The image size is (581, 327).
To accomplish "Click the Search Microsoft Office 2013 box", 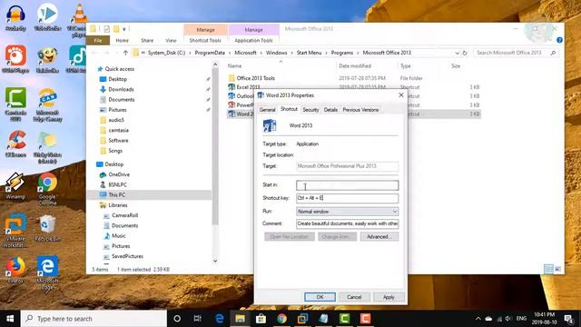I will coord(515,53).
